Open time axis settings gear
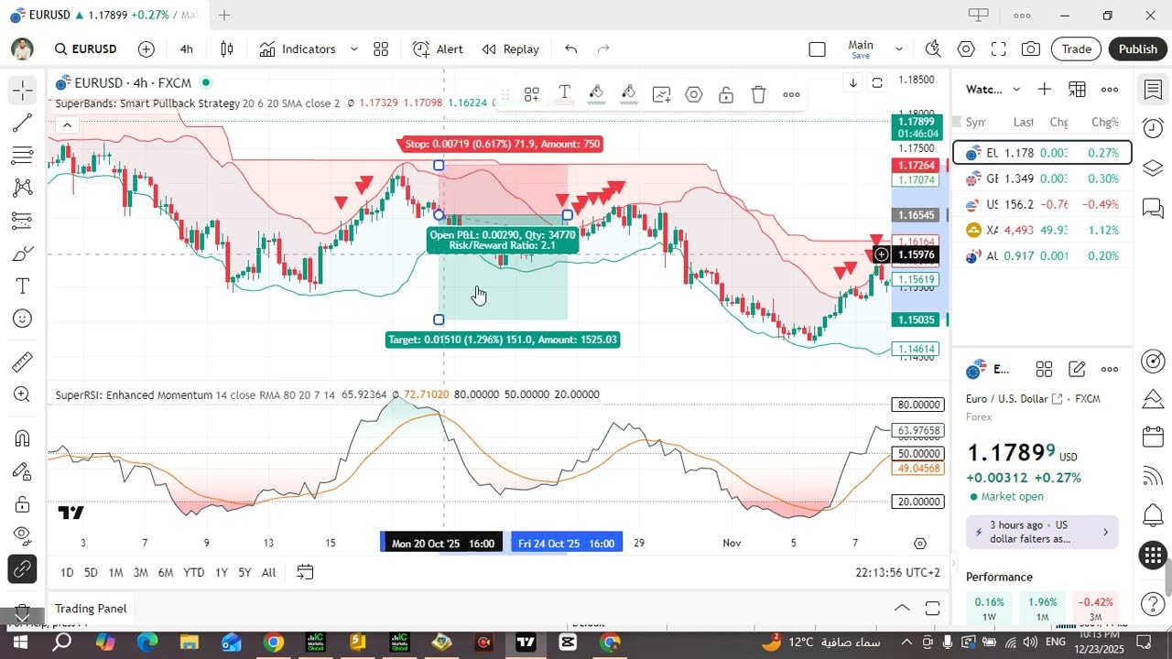The image size is (1172, 659). pos(920,544)
